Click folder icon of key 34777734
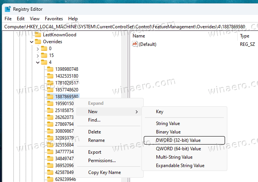The width and height of the screenshot is (258, 182). pyautogui.click(x=50, y=152)
